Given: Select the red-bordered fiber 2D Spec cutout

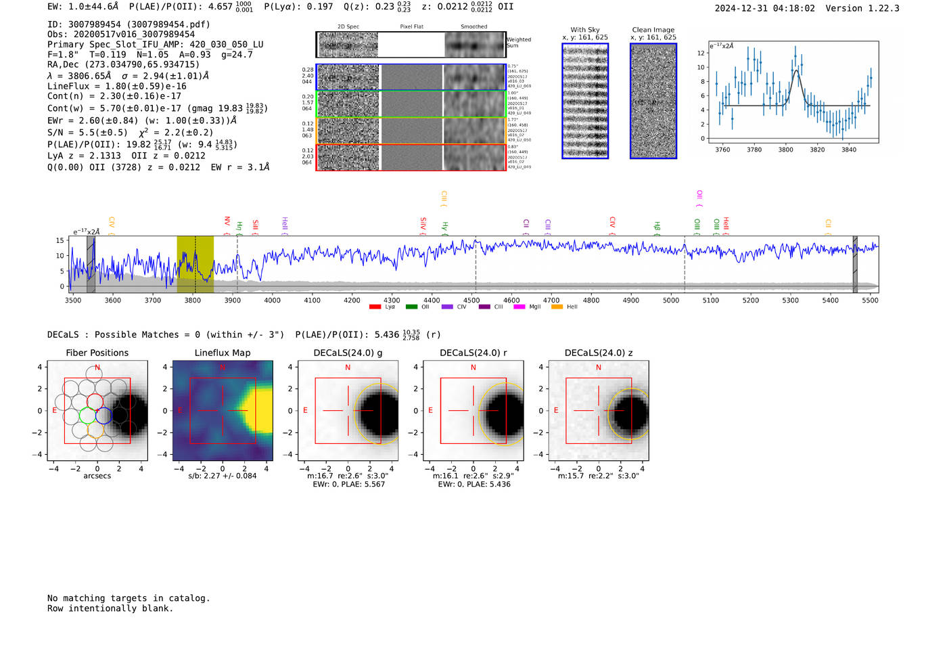Looking at the screenshot, I should (348, 158).
